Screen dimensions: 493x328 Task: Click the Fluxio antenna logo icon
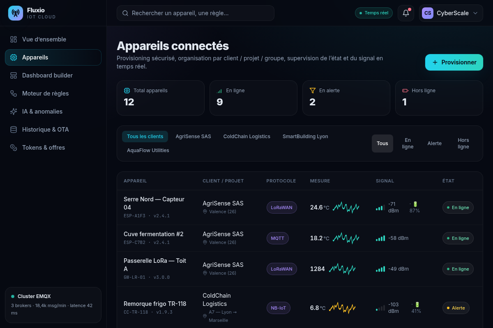click(16, 13)
